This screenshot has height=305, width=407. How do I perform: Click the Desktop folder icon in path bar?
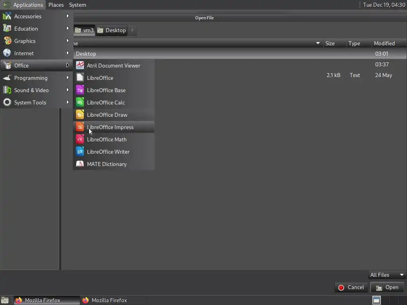click(100, 30)
